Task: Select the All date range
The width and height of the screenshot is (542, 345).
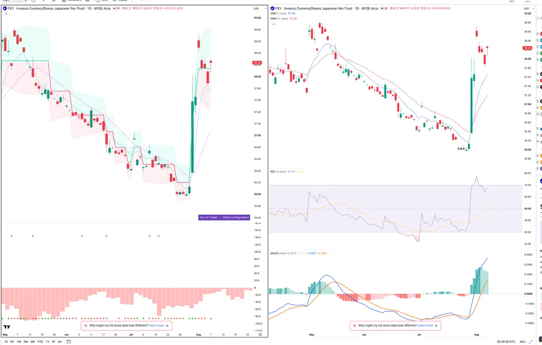Action: coord(60,342)
